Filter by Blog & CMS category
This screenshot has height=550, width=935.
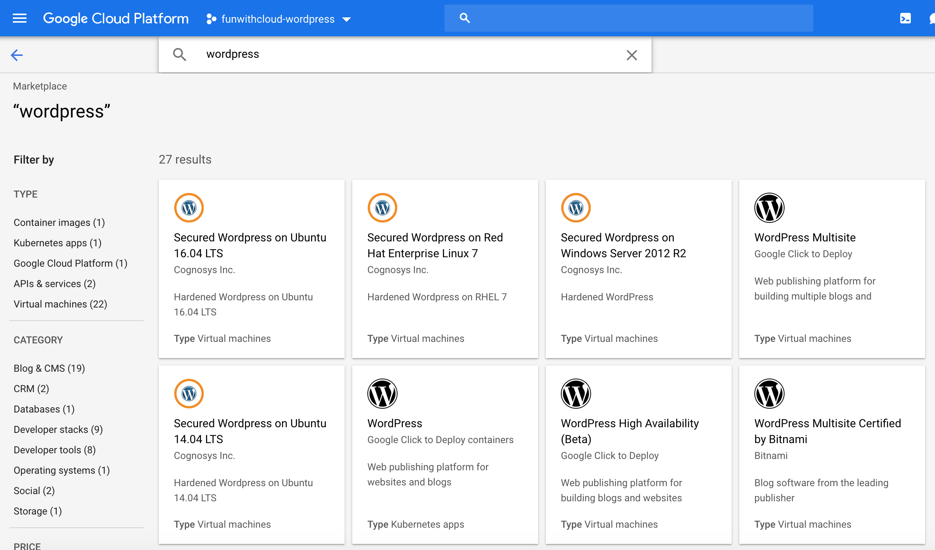[x=49, y=368]
